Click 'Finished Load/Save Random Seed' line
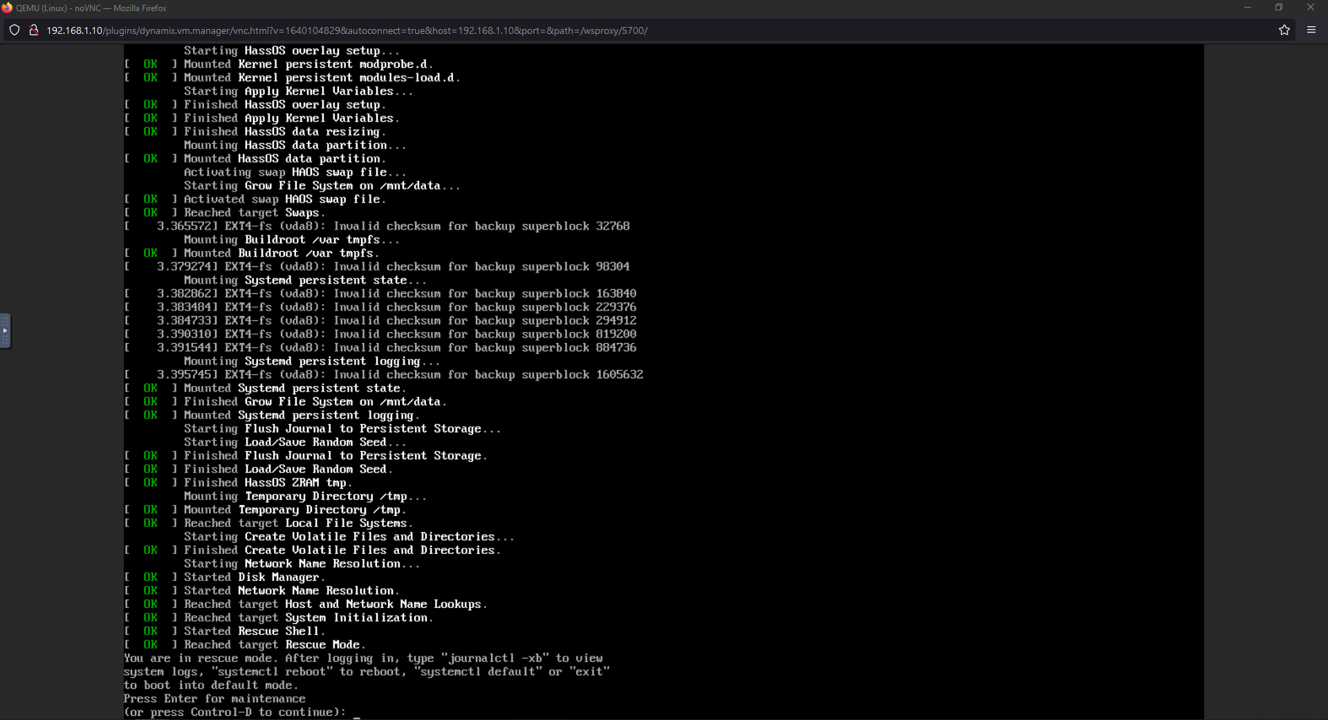The image size is (1328, 720). 259,469
